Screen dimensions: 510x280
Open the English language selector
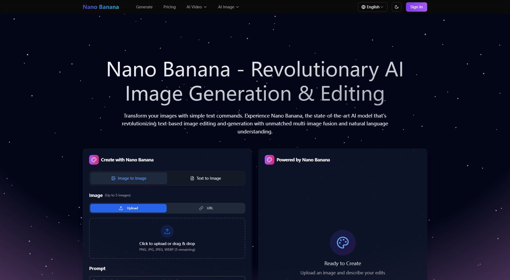(x=372, y=7)
